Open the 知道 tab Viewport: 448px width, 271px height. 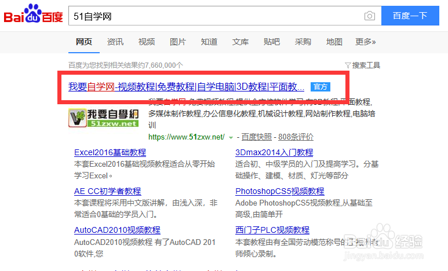(x=209, y=42)
